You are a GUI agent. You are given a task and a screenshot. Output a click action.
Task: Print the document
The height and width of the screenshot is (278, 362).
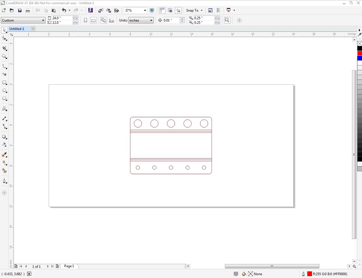[x=27, y=10]
